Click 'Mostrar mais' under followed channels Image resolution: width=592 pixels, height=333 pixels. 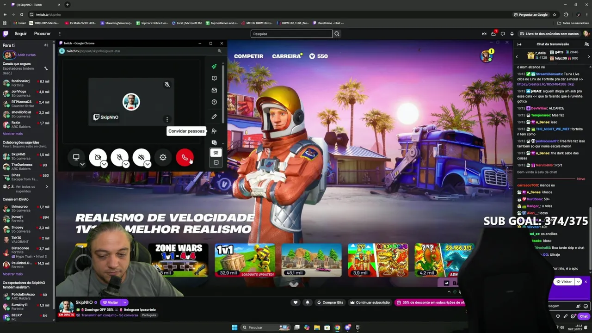click(12, 134)
